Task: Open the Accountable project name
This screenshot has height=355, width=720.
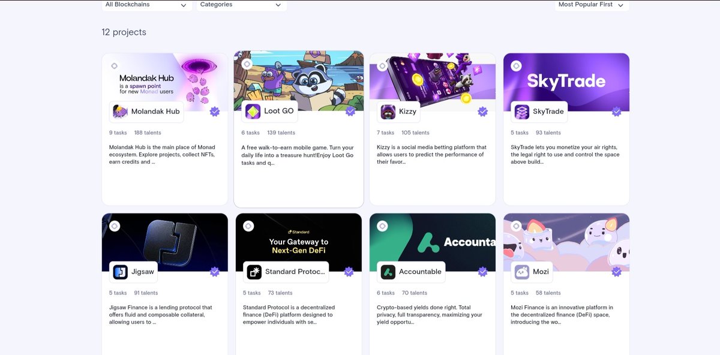Action: click(x=420, y=272)
